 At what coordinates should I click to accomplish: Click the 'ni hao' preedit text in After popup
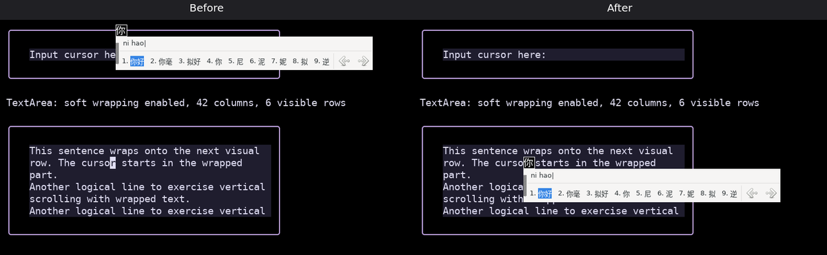coord(542,176)
